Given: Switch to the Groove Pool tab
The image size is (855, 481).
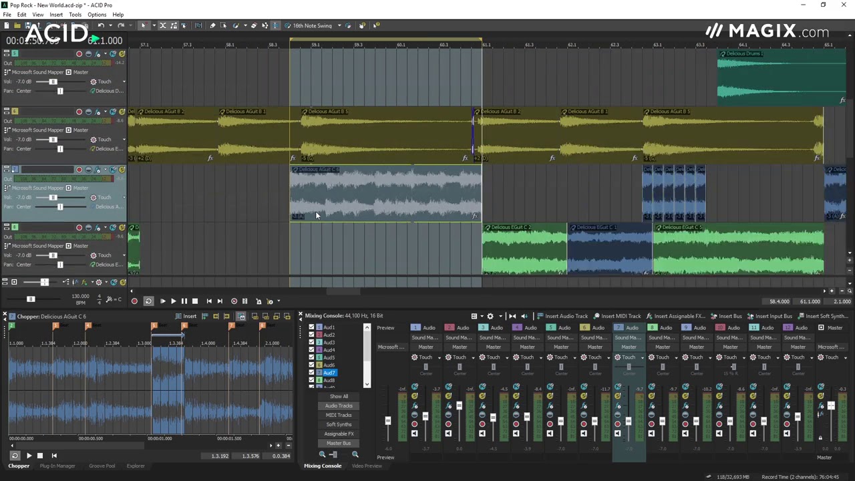Looking at the screenshot, I should (102, 466).
